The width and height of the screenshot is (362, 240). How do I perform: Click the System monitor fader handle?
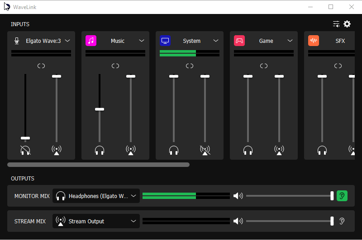[x=174, y=76]
